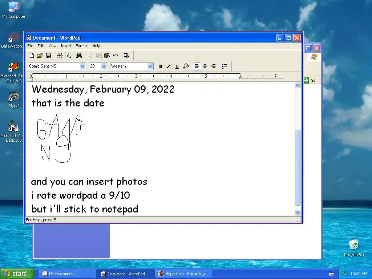Open the View menu
The image size is (372, 279).
point(52,46)
